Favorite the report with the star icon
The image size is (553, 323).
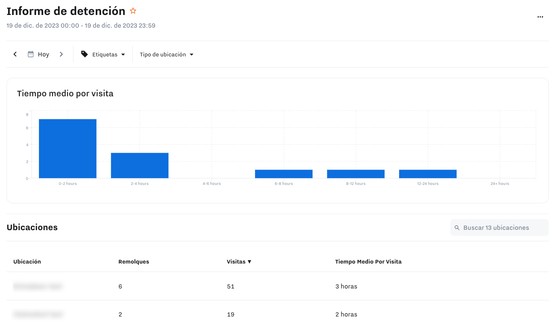[x=133, y=11]
